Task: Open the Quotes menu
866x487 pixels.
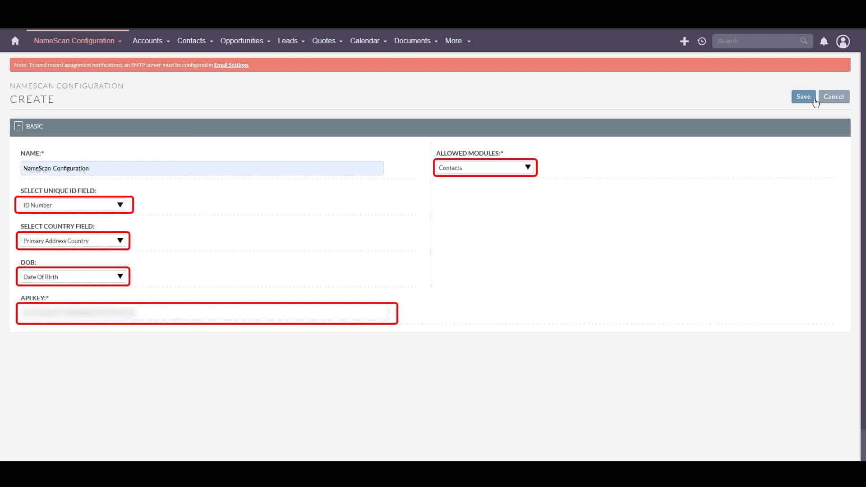Action: 327,41
